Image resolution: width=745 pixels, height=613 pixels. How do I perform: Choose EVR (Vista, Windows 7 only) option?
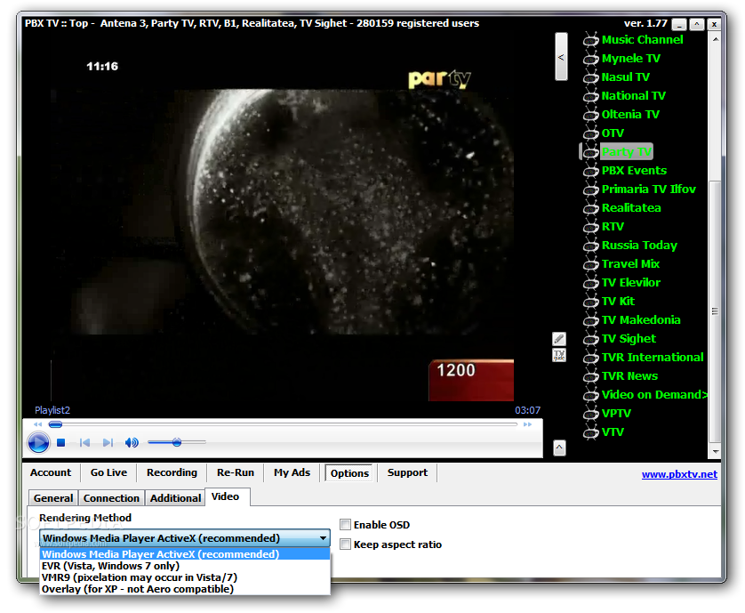(185, 566)
